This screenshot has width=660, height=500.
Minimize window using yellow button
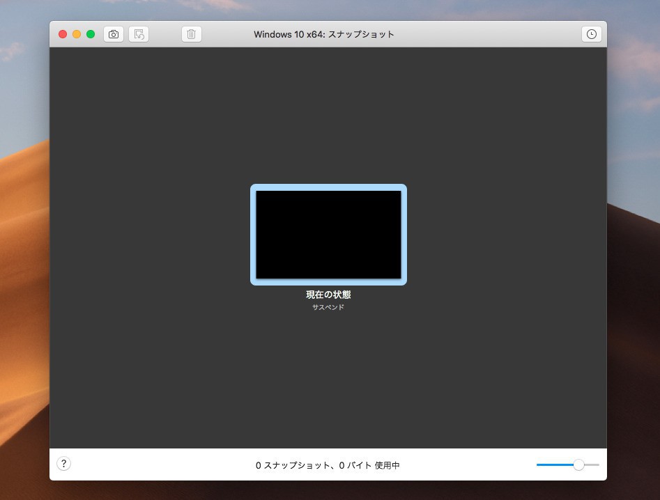(x=77, y=34)
